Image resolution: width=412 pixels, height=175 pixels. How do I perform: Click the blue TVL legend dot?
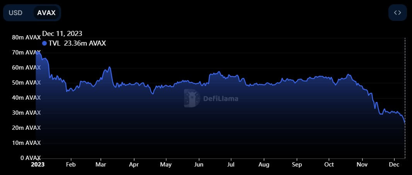point(44,43)
